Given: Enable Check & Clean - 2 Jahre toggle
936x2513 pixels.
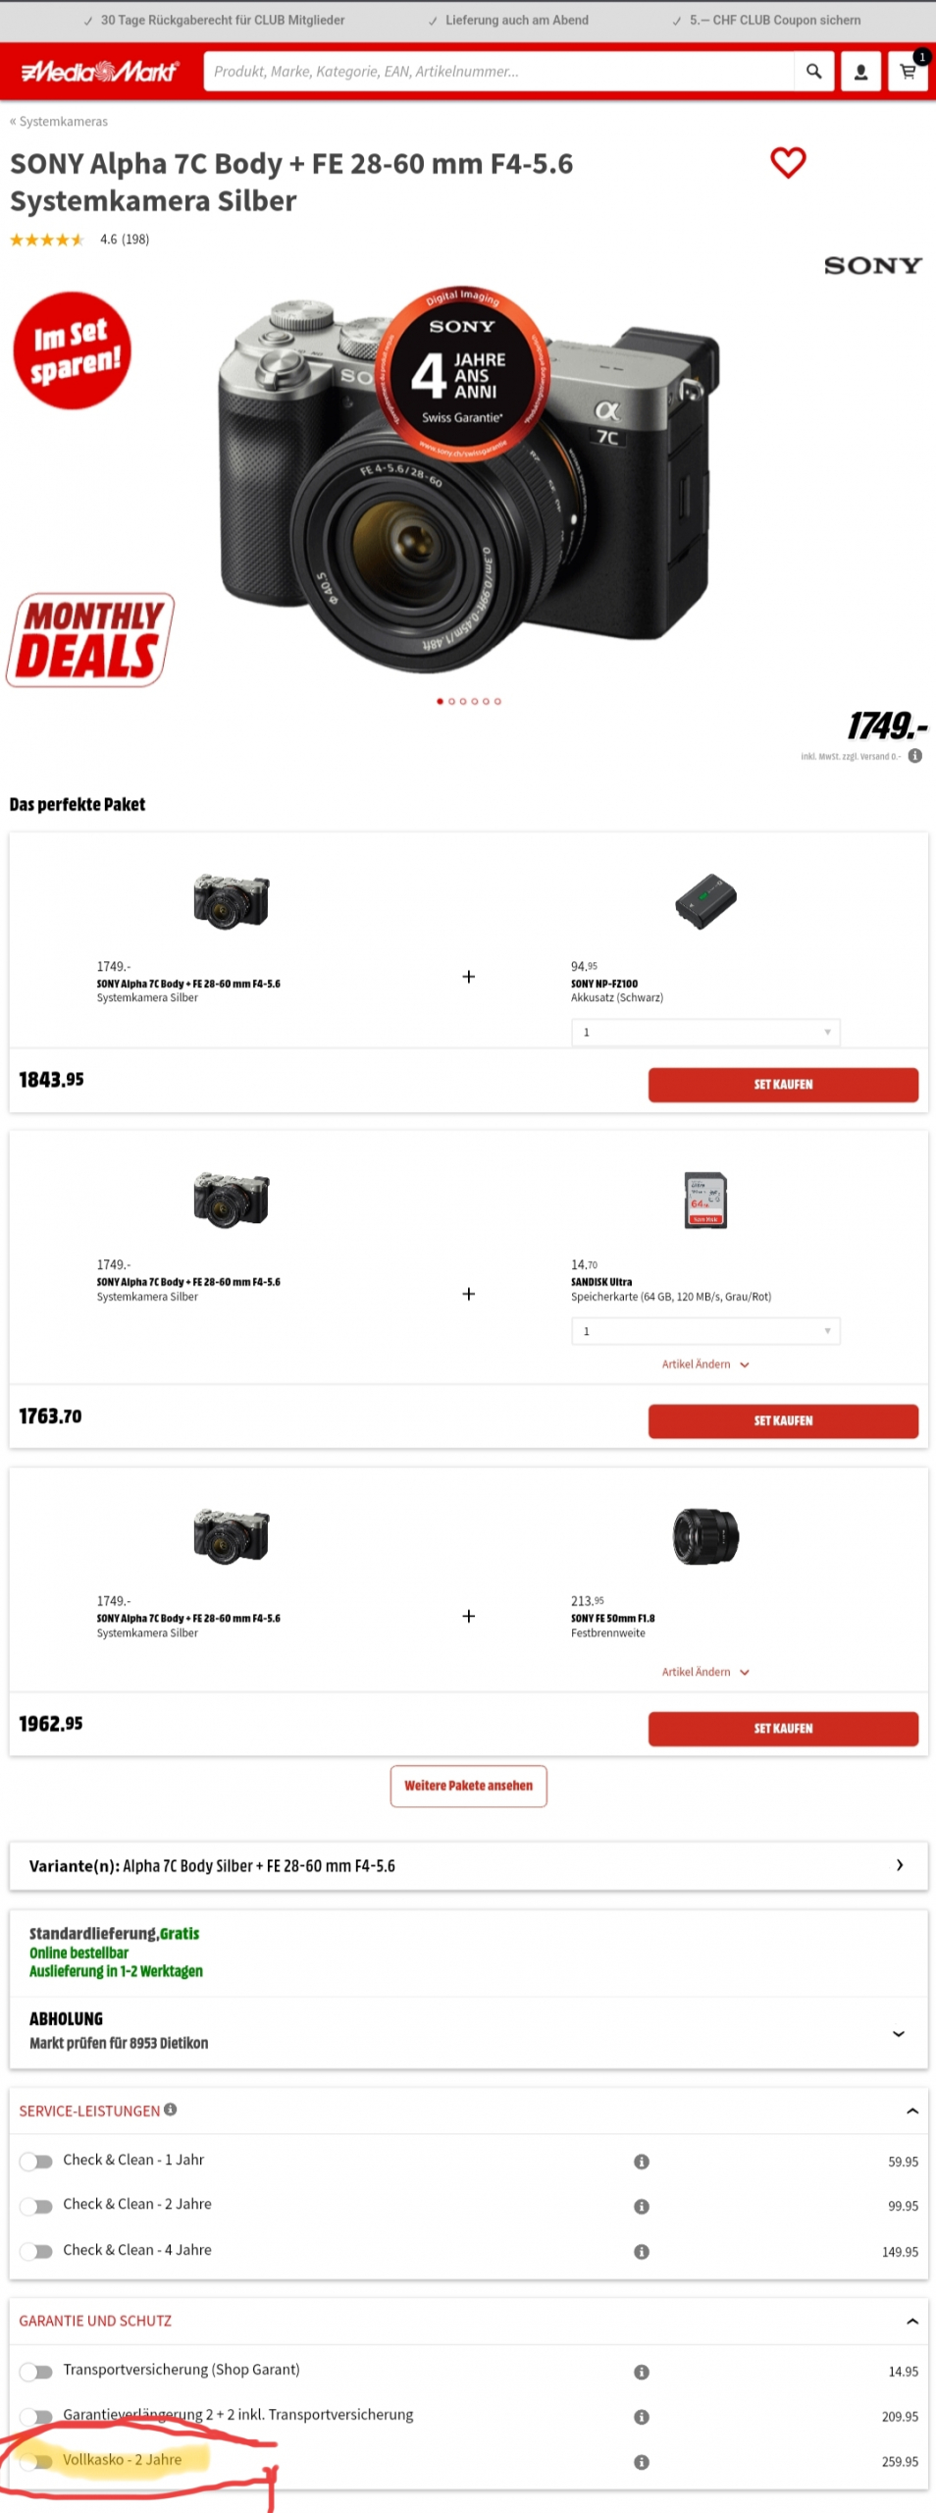Looking at the screenshot, I should click(x=36, y=2206).
